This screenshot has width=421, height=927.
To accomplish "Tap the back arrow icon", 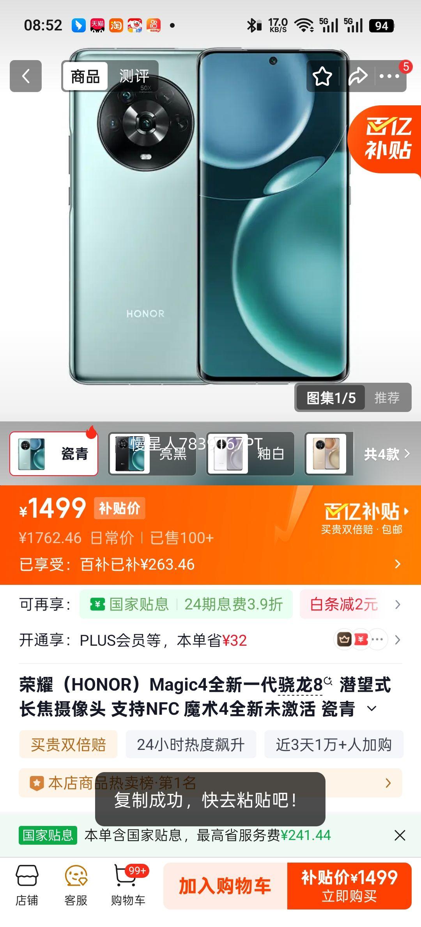I will coord(26,76).
